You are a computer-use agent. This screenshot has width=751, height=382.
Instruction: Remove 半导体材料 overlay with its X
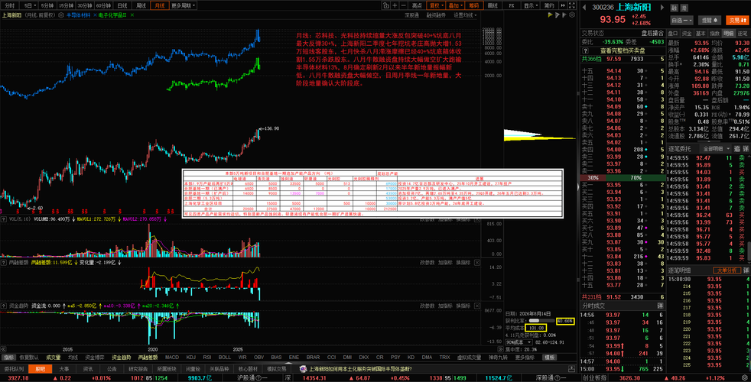[93, 15]
